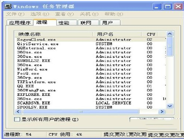The width and height of the screenshot is (184, 139).
Task: Go to the 用户 tab
Action: coord(110,22)
